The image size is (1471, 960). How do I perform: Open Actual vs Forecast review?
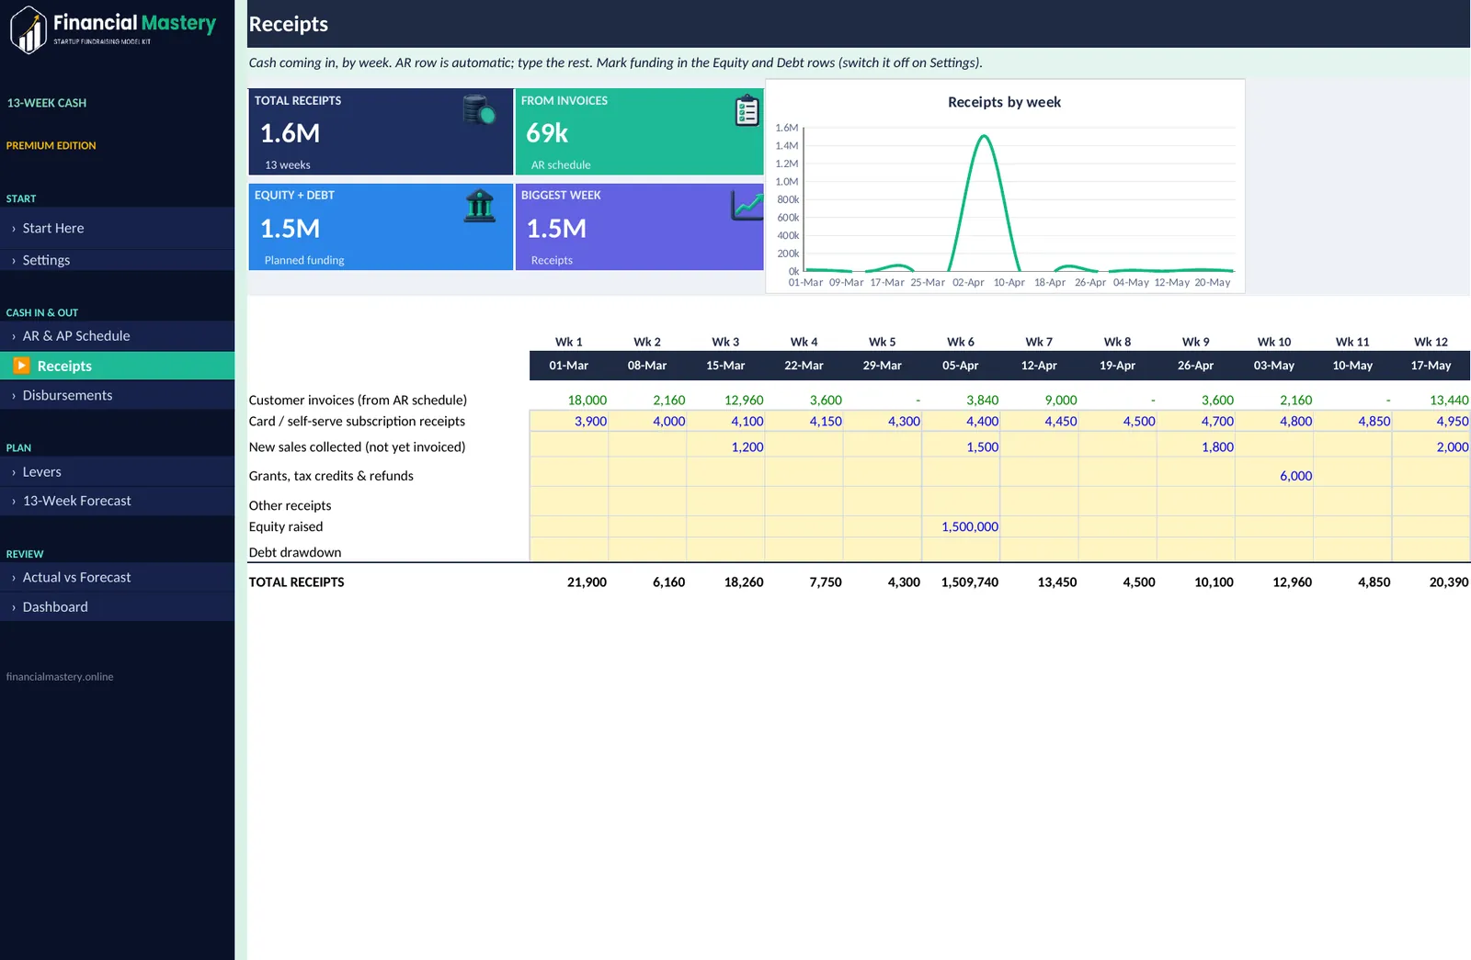118,577
